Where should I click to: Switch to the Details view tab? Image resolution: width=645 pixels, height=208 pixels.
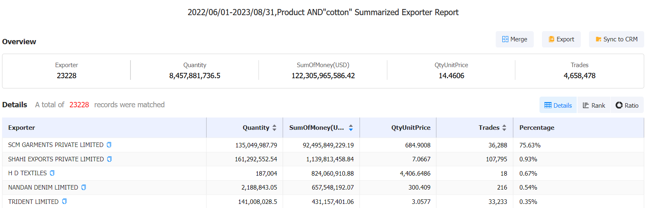[558, 105]
